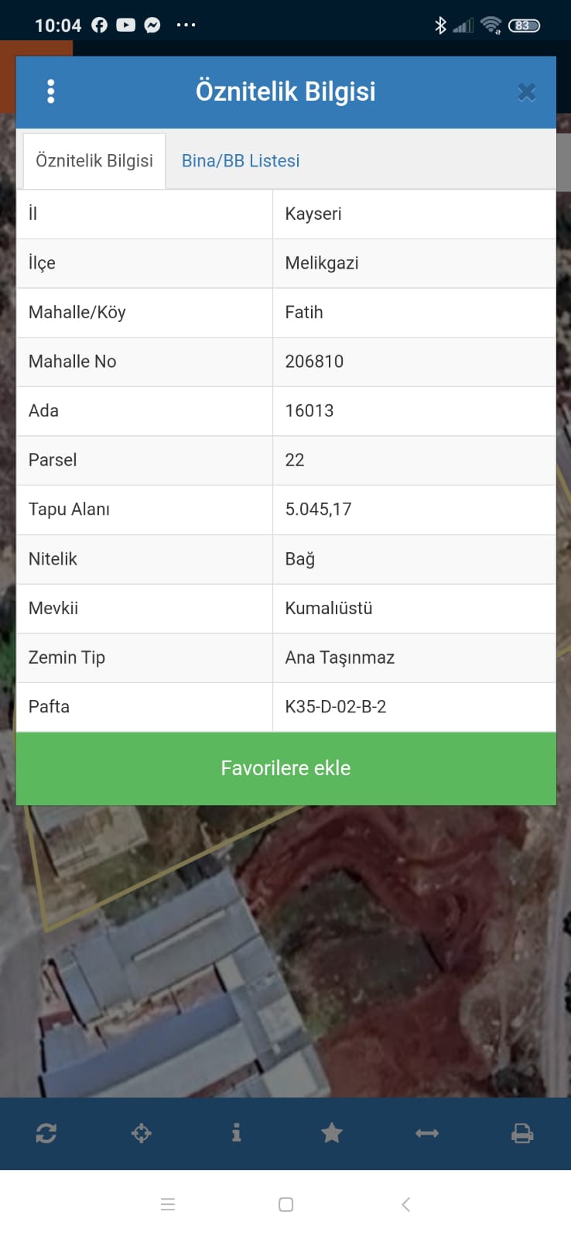Screen dimensions: 571x1239
Task: Tap the printer icon
Action: tap(522, 1133)
